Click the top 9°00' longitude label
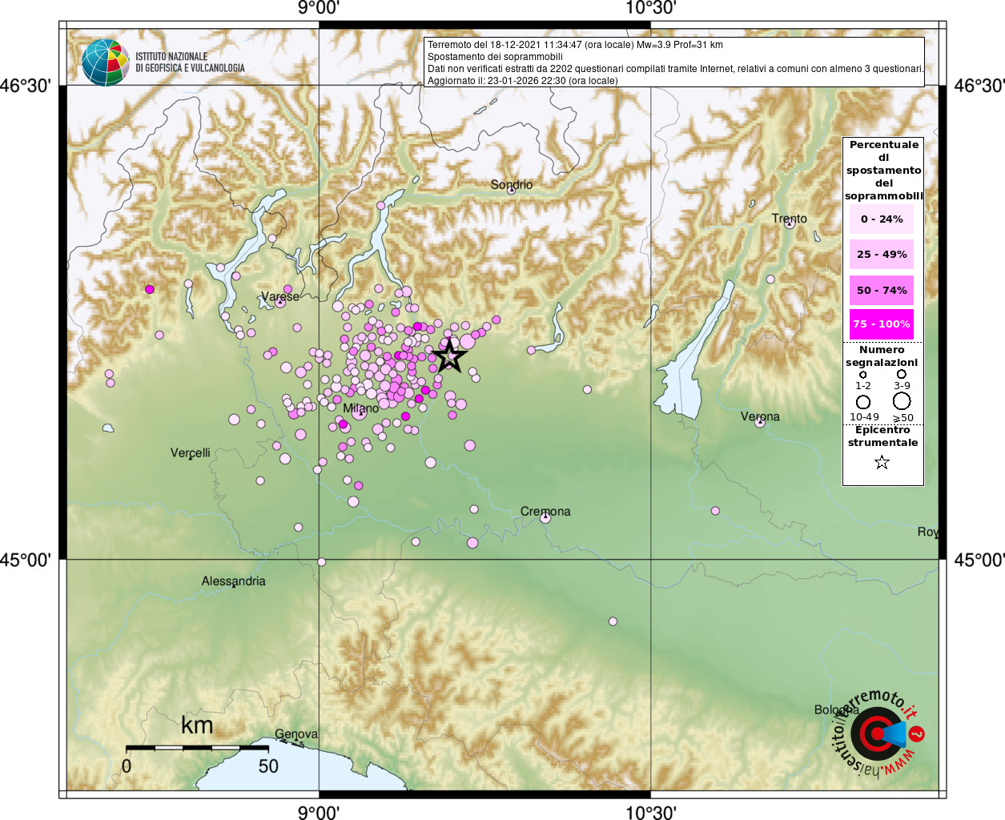 coord(319,9)
